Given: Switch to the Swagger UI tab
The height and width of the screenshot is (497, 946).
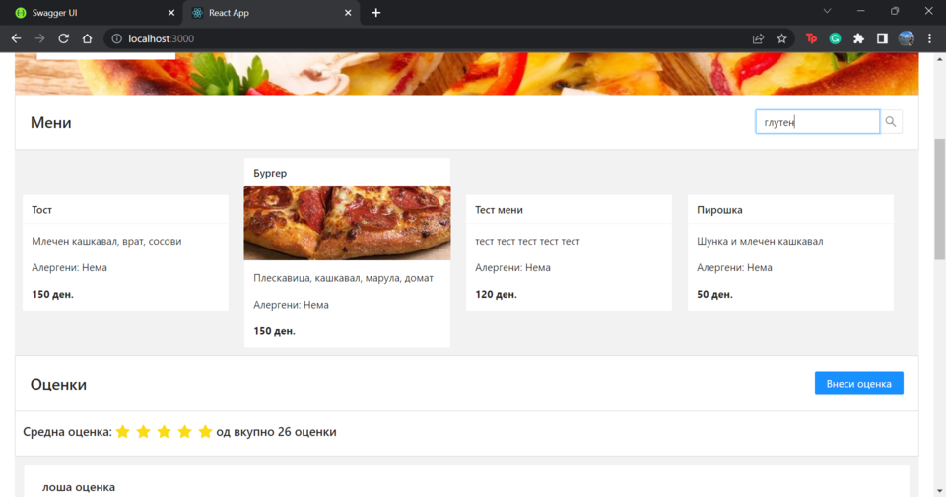Looking at the screenshot, I should [x=89, y=13].
